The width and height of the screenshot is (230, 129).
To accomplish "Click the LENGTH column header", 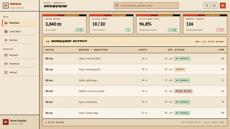I will pyautogui.click(x=142, y=50).
